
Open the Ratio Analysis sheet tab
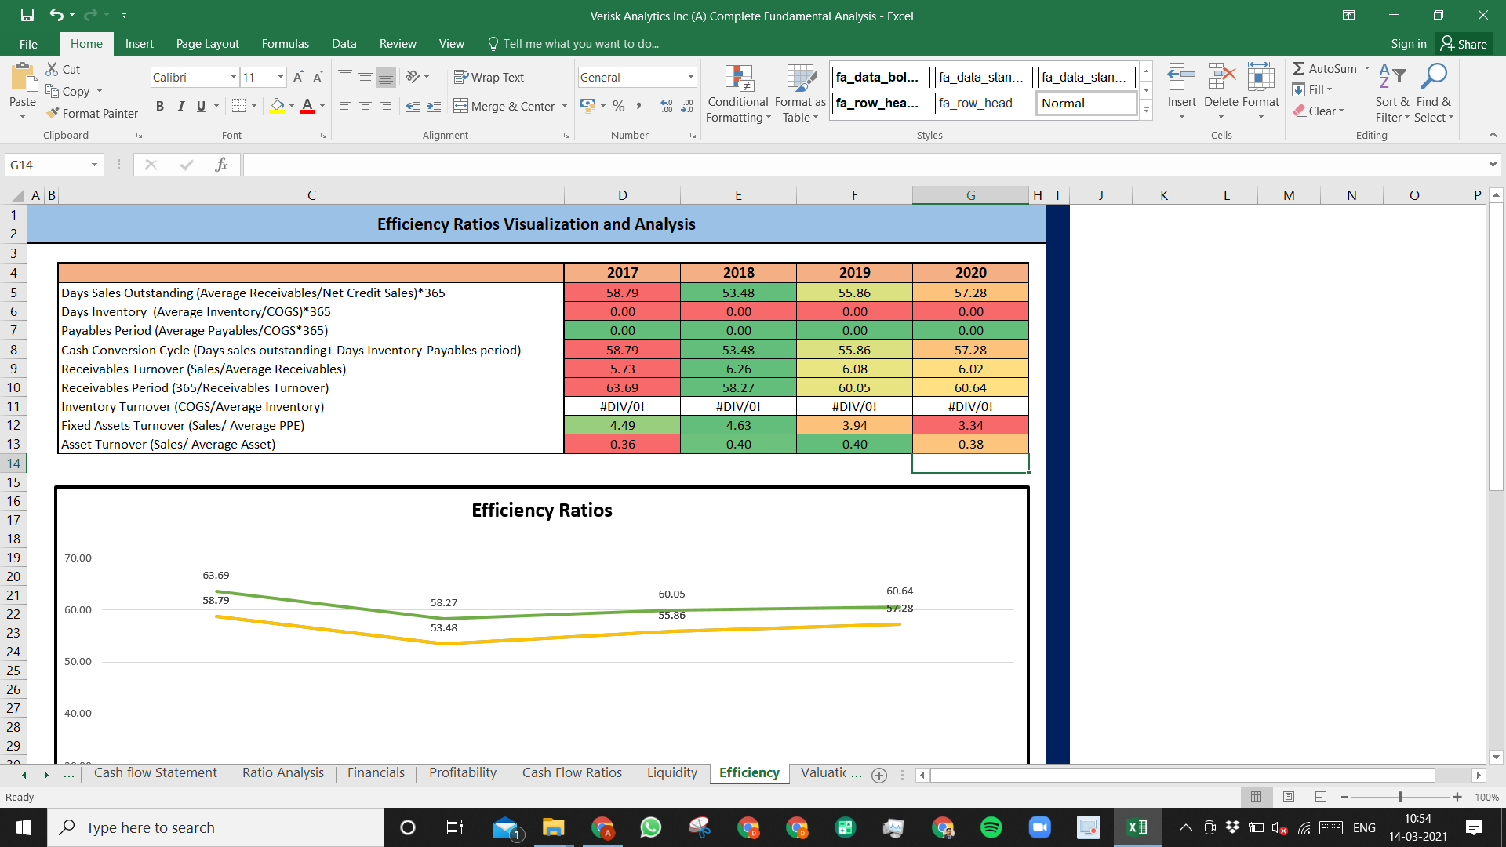click(283, 773)
